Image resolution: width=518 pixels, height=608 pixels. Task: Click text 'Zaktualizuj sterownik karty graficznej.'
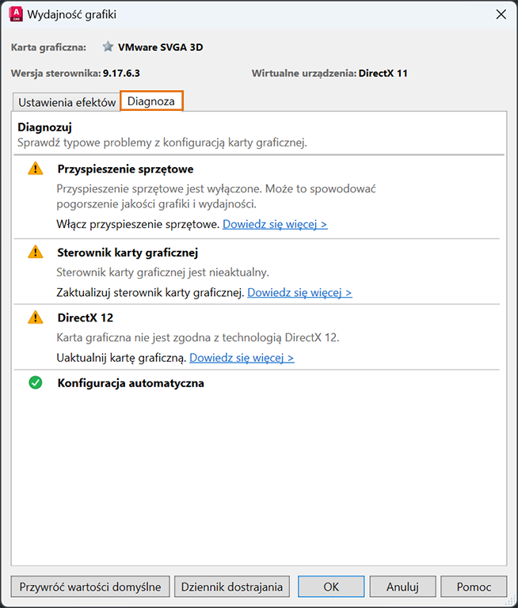click(x=150, y=292)
